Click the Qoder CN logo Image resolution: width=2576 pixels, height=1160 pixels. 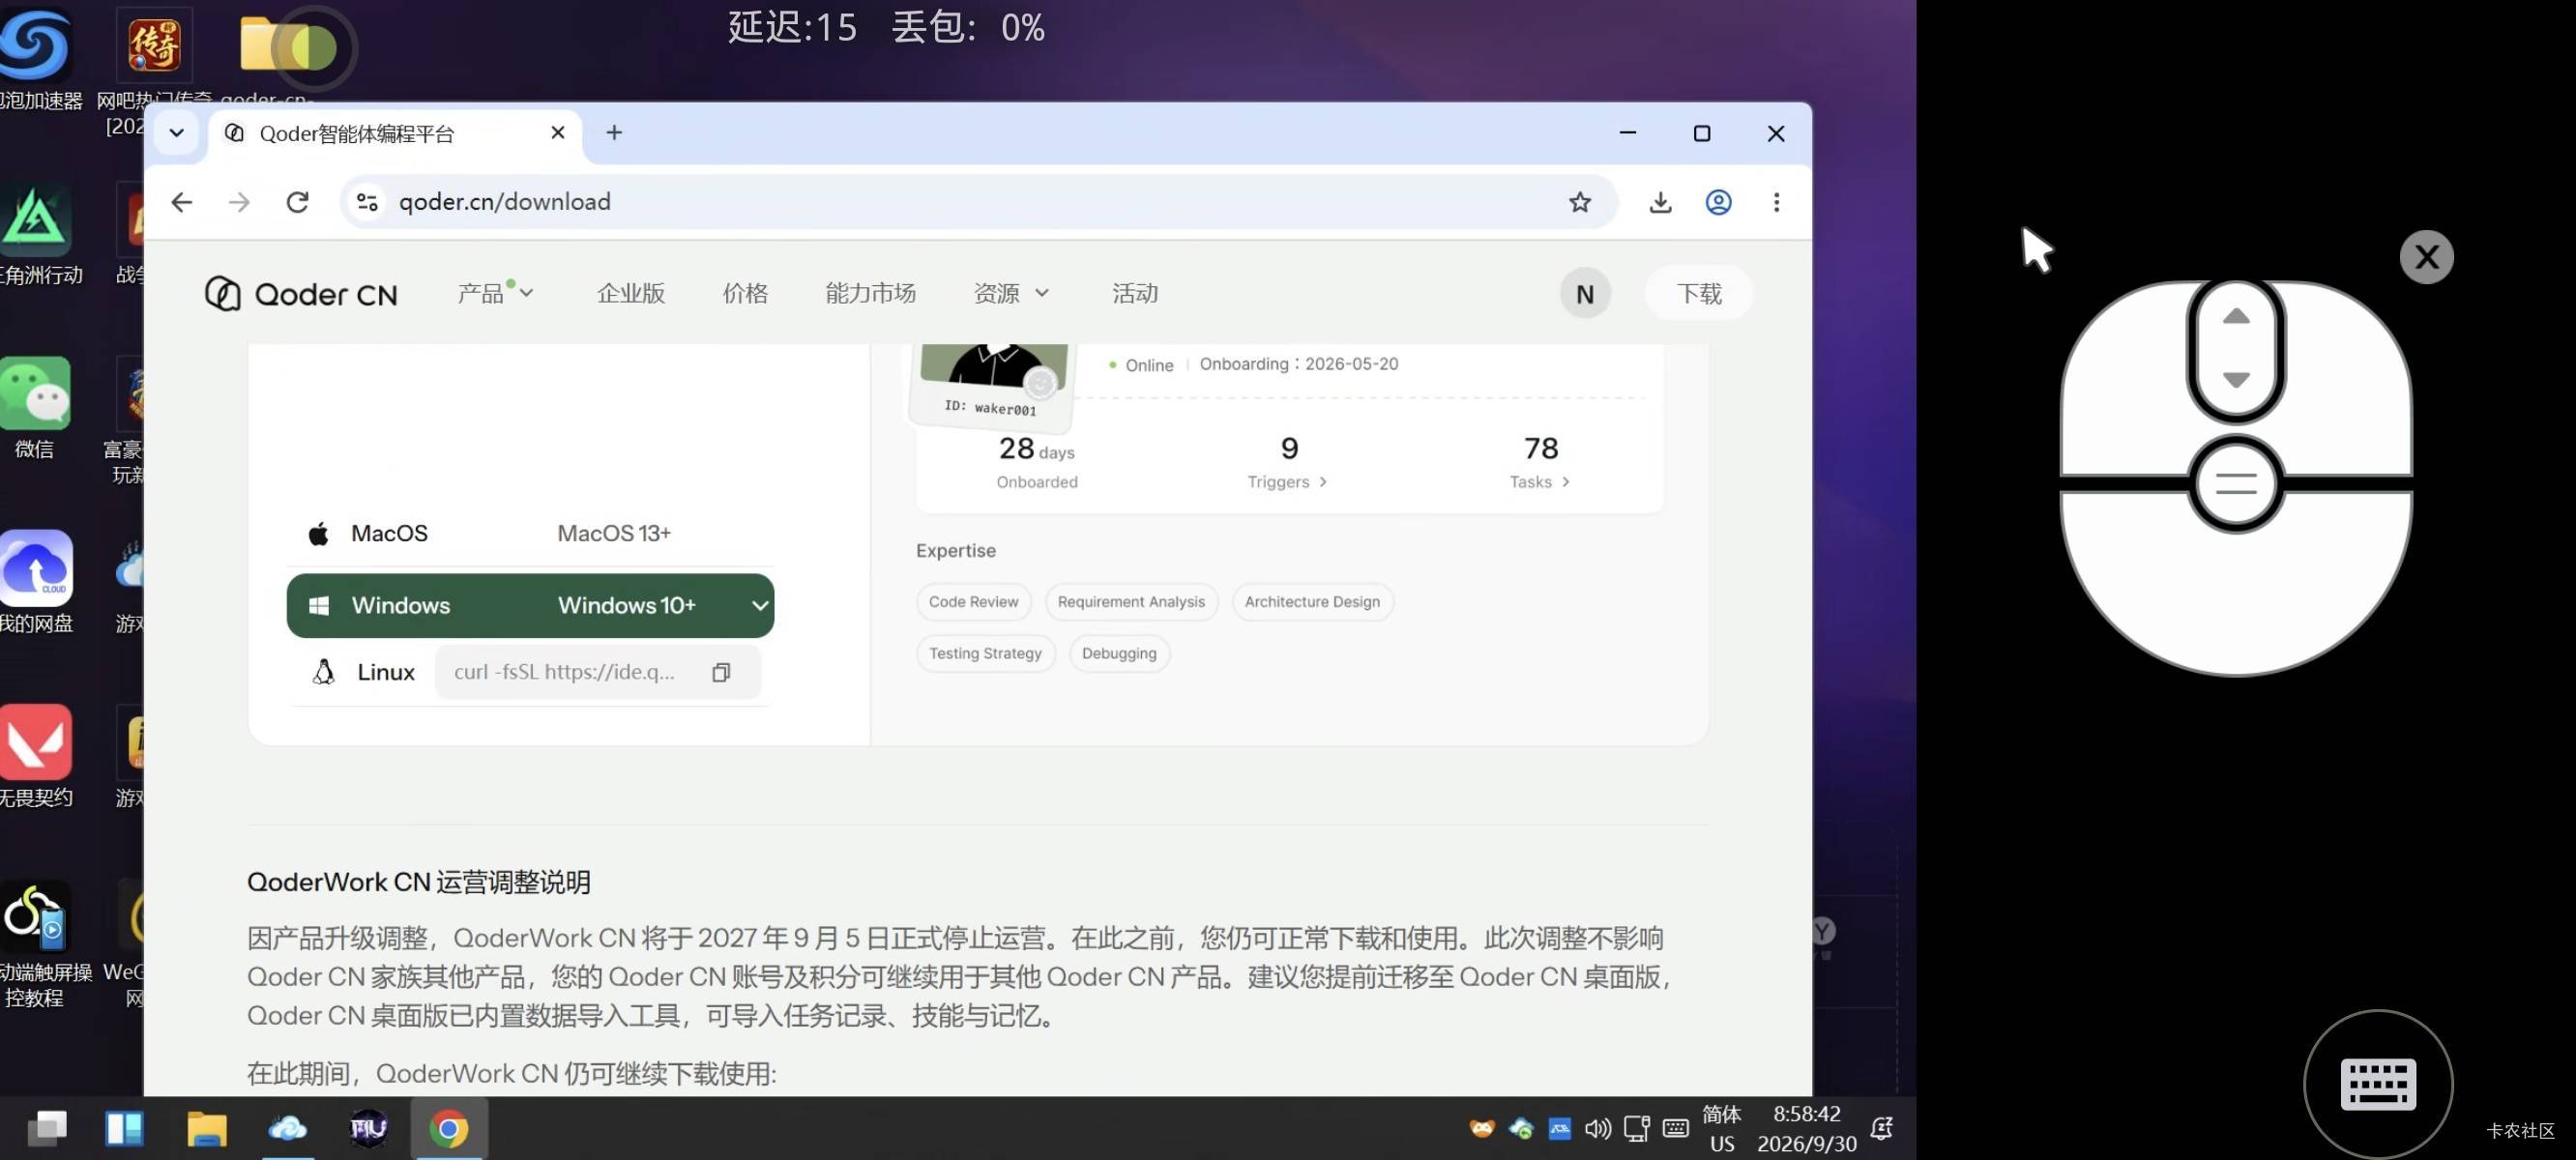point(301,294)
